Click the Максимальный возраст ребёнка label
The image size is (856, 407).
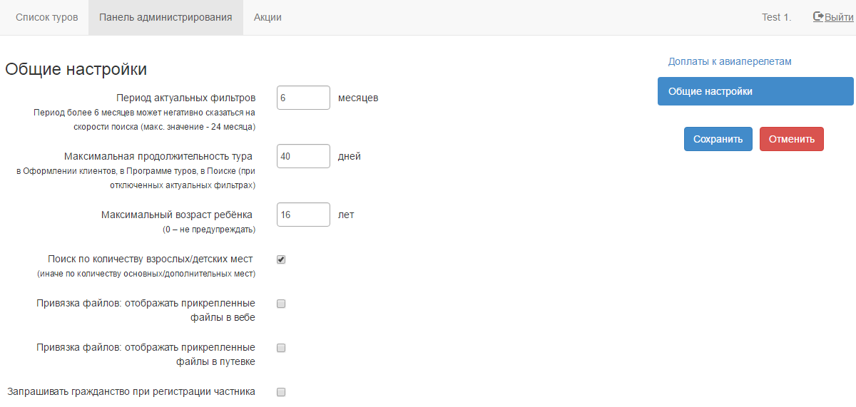click(x=177, y=215)
